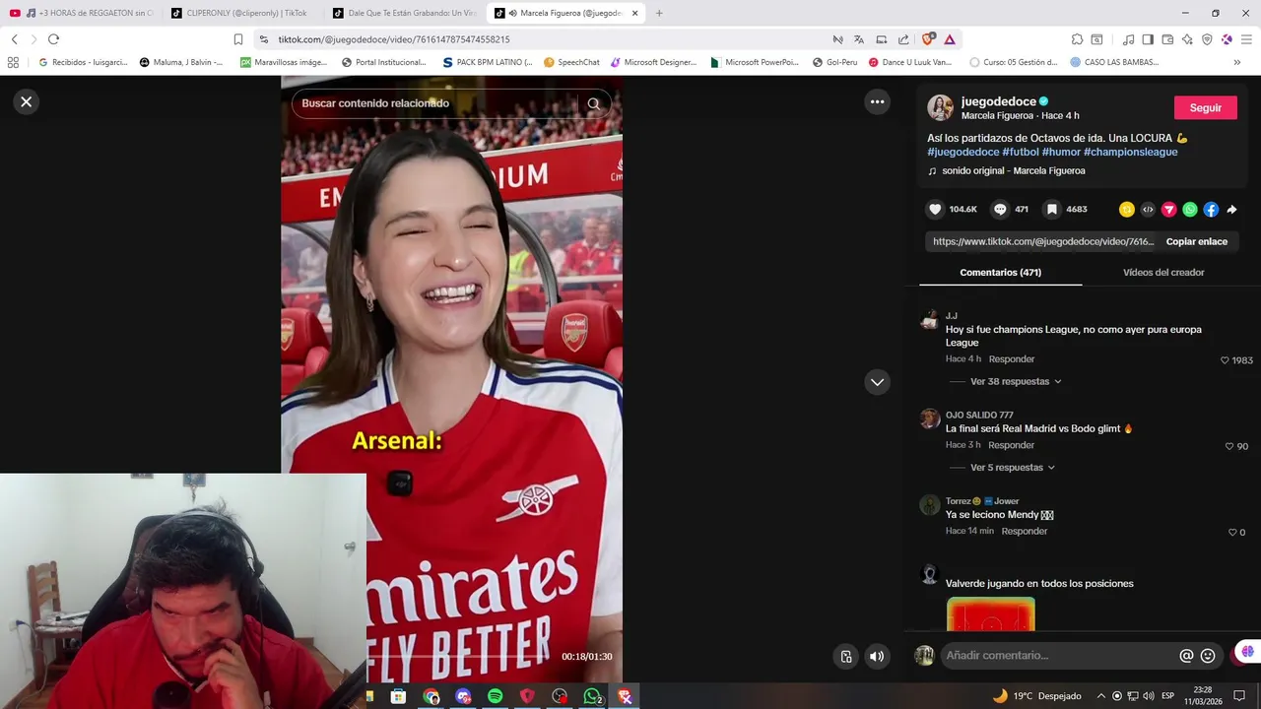The width and height of the screenshot is (1261, 709).
Task: Switch to the 'Videos del creador' tab
Action: [x=1163, y=273]
